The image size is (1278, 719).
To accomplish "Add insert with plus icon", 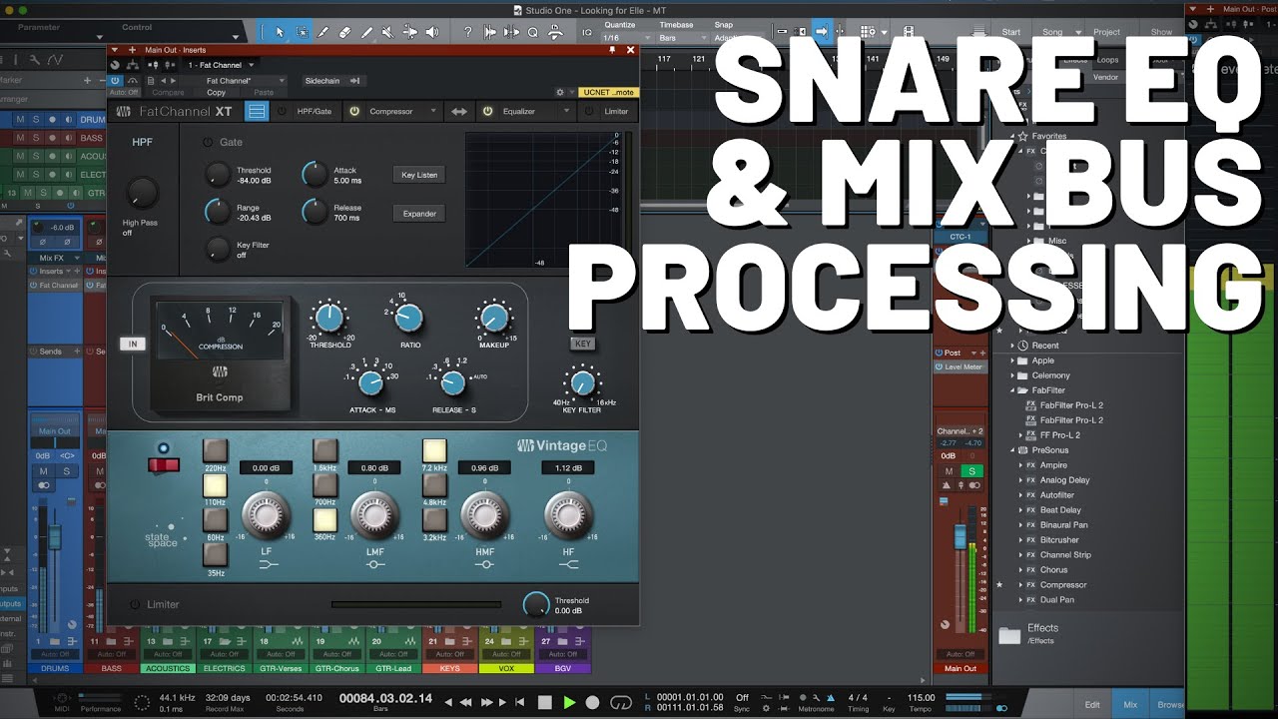I will (132, 49).
